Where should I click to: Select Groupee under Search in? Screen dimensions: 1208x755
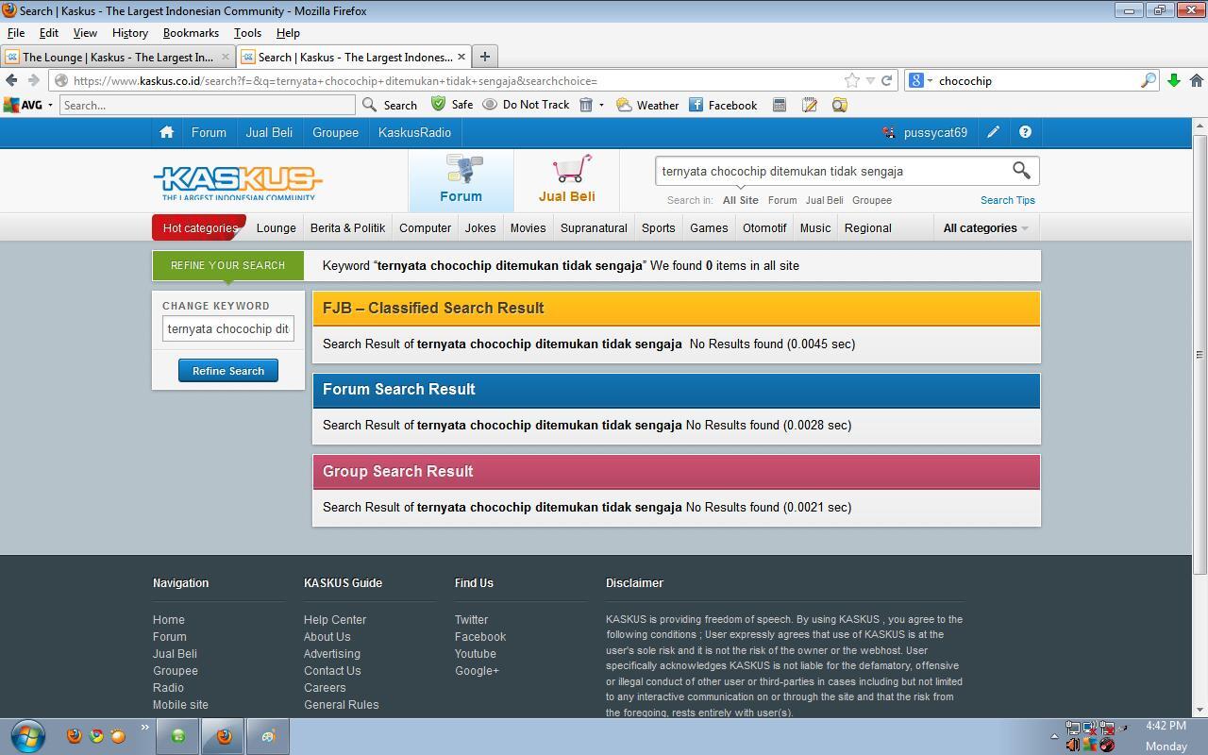point(872,200)
